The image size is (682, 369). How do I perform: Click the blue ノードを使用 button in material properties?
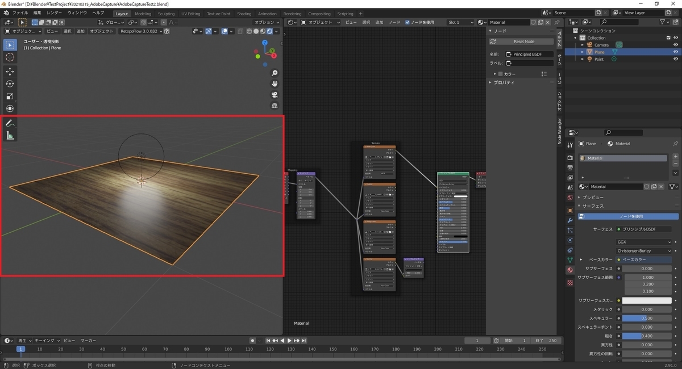pos(631,216)
